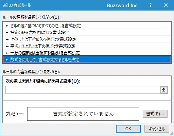Screen dimensions: 174x136
Task: Click the label ルールの種類を選択してください(S):
Action: tap(32, 17)
